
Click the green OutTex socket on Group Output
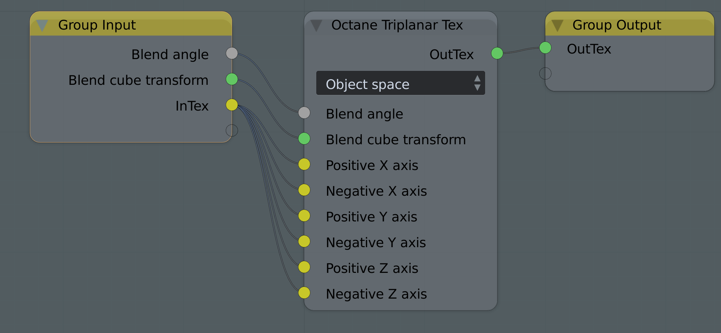coord(545,48)
